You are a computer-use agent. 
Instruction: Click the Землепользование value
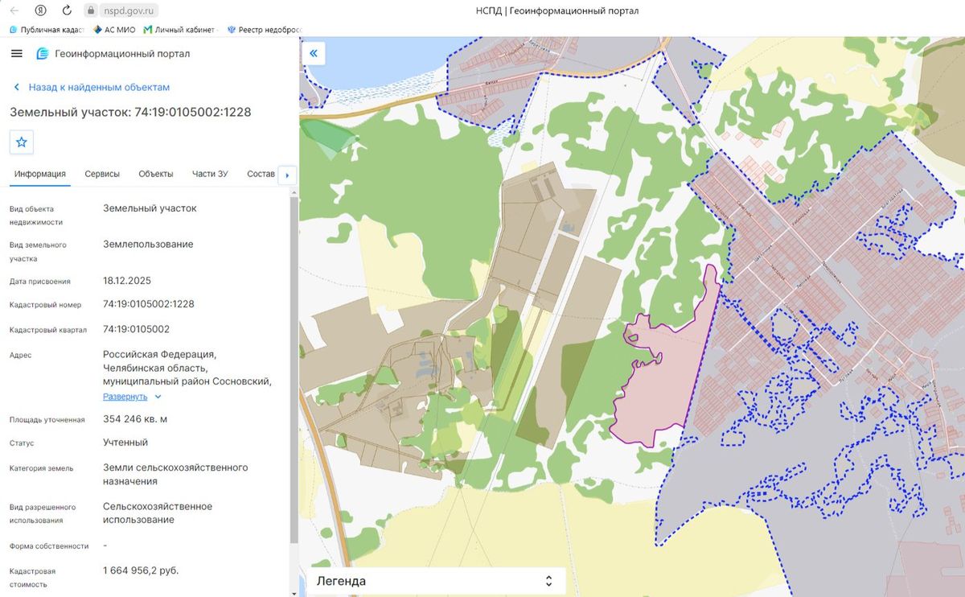tap(148, 244)
